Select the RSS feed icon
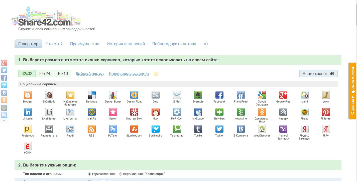 coord(92,129)
